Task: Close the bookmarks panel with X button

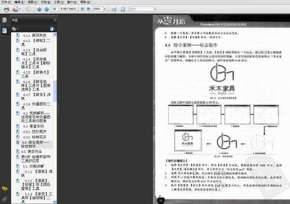Action: tap(55, 20)
